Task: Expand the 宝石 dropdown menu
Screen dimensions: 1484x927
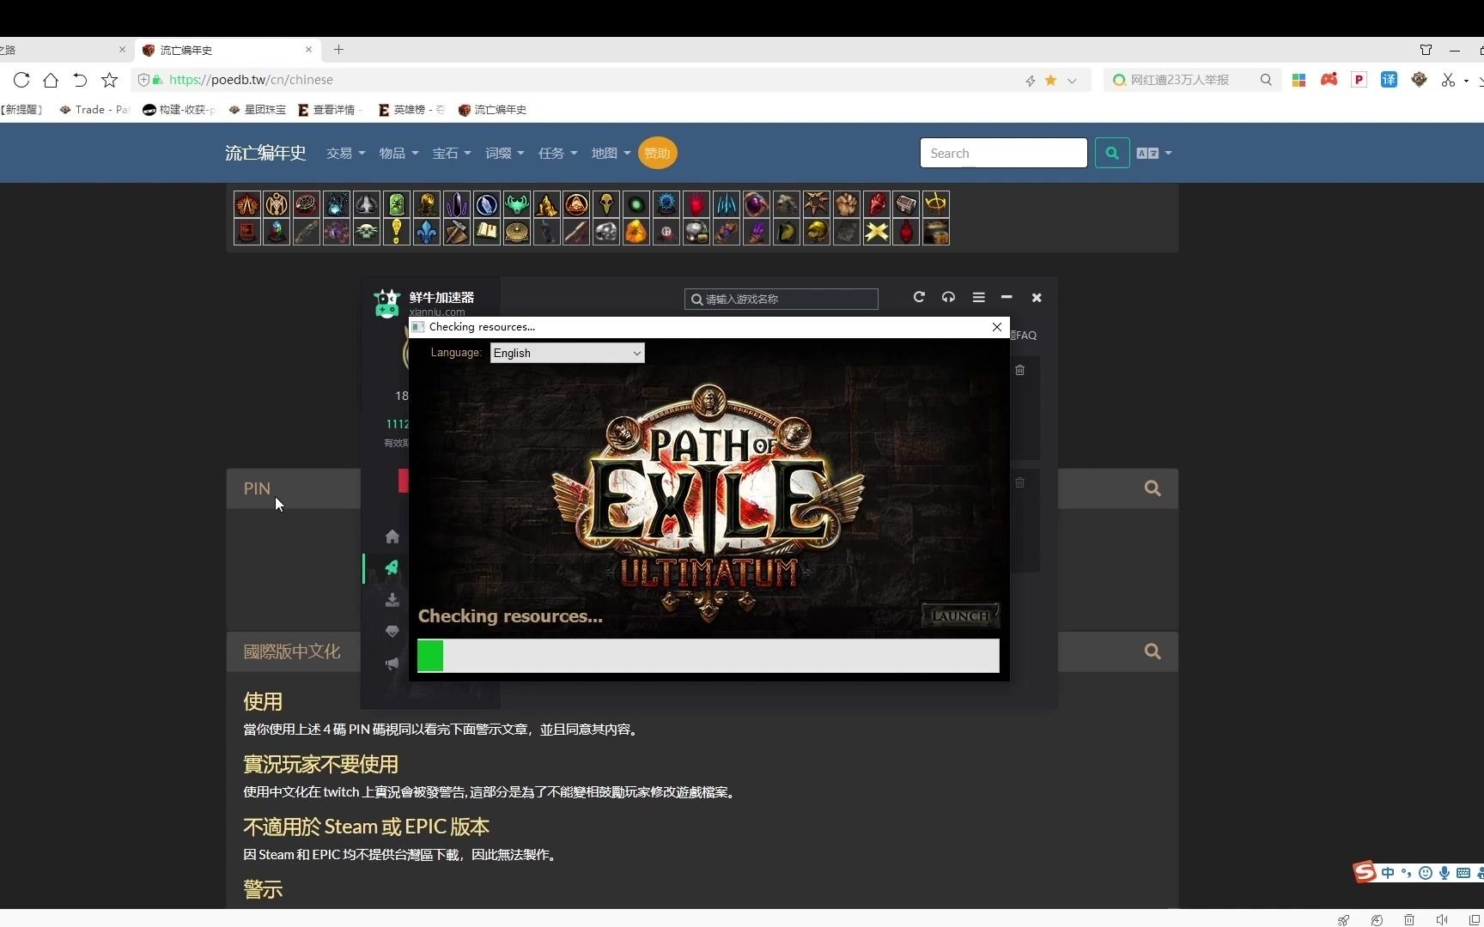Action: point(452,153)
